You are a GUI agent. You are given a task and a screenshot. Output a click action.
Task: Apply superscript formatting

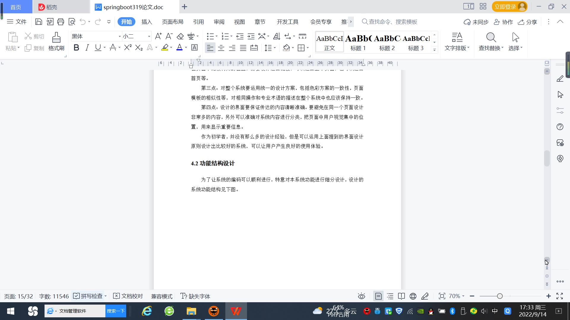128,48
